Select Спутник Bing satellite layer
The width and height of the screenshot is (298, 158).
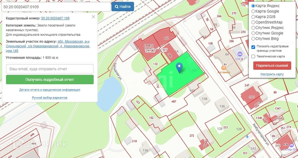(253, 39)
